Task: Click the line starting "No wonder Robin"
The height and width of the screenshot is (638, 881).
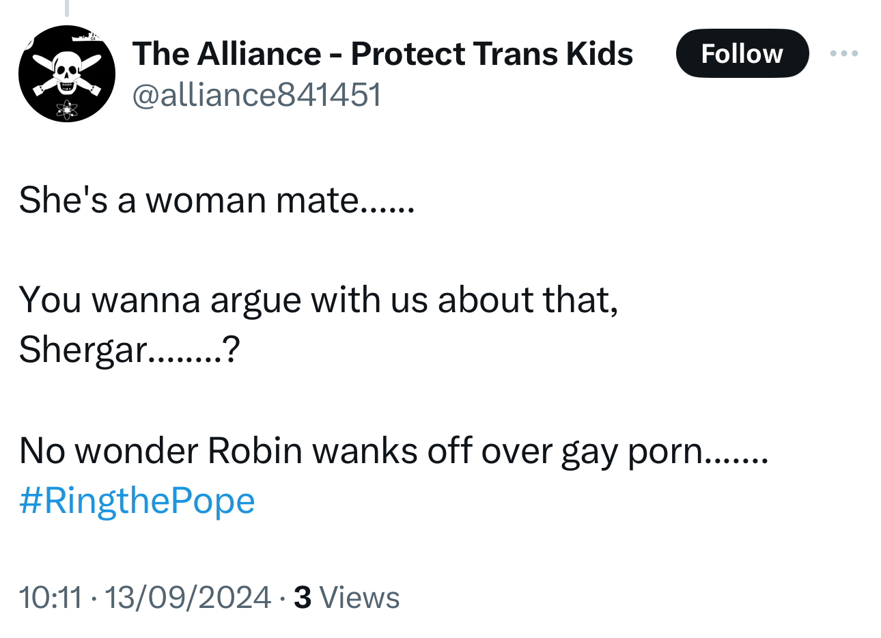Action: 393,451
